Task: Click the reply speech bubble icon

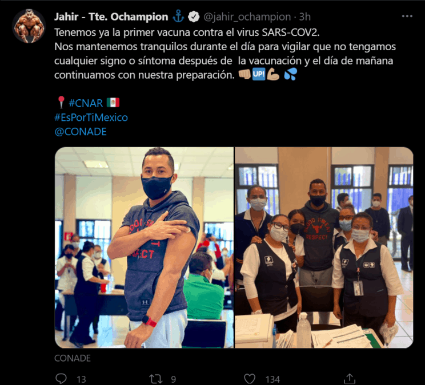Action: pos(61,379)
